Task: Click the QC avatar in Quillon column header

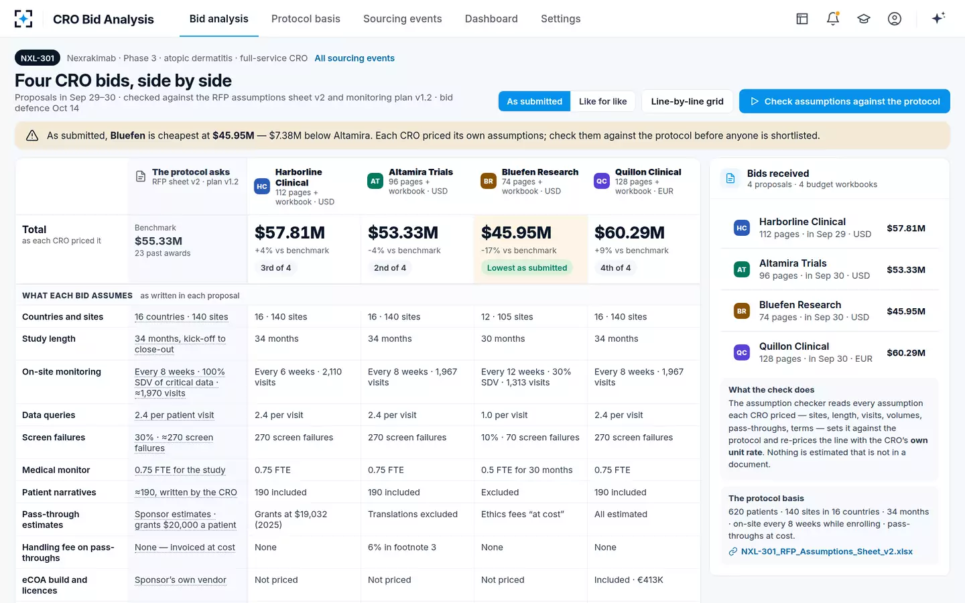Action: point(602,182)
